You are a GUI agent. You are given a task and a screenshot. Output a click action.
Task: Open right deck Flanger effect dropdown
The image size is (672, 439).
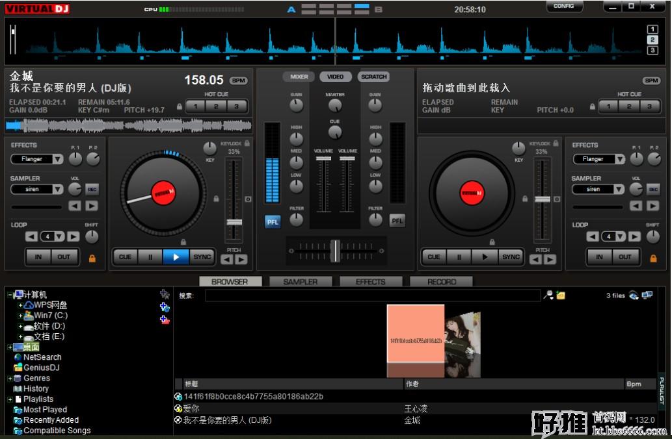pos(620,159)
